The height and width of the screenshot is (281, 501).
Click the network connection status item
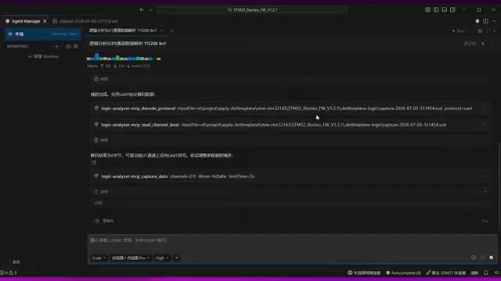click(364, 272)
